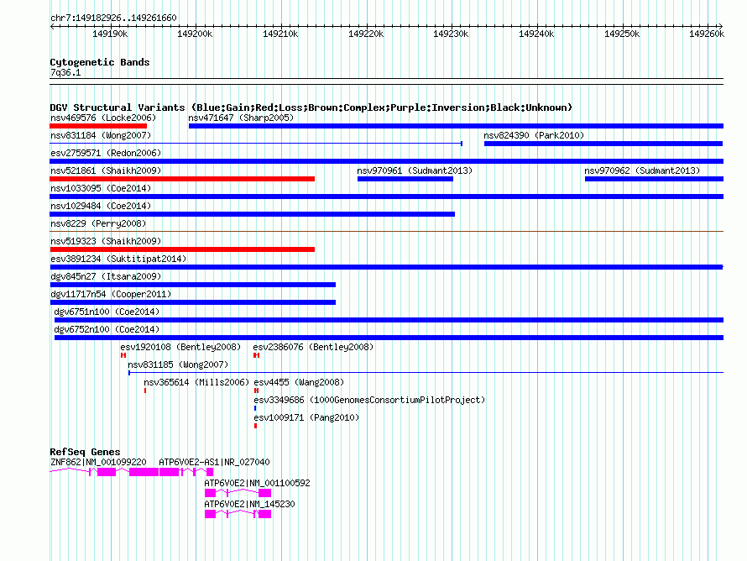The height and width of the screenshot is (561, 747).
Task: Click the 7q36.1 band label
Action: (65, 72)
